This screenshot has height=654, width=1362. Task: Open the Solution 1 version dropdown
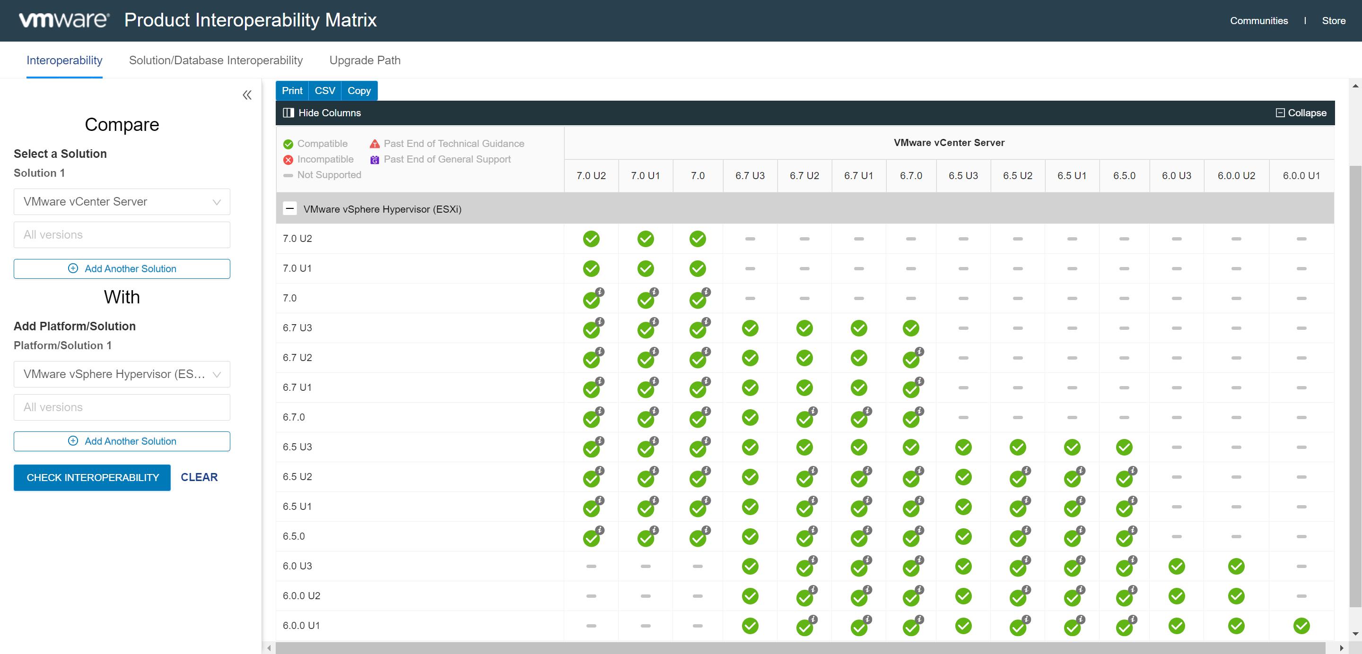[122, 234]
